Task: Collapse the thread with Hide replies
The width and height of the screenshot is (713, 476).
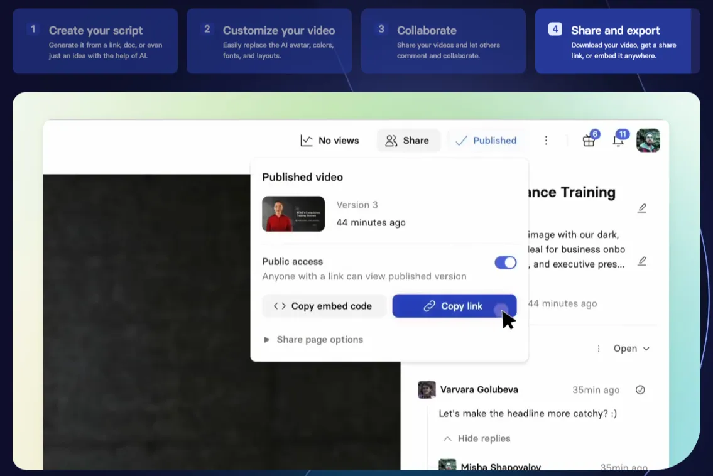Action: tap(477, 439)
